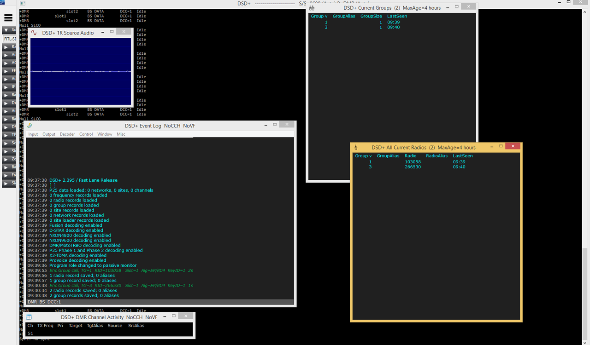
Task: Toggle NoVF in the Event Log title bar
Action: click(x=189, y=126)
